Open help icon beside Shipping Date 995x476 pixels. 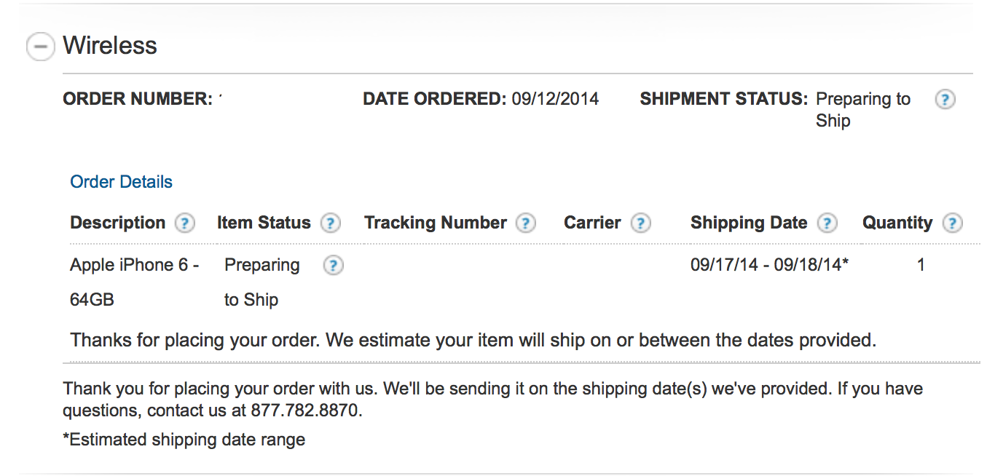827,223
